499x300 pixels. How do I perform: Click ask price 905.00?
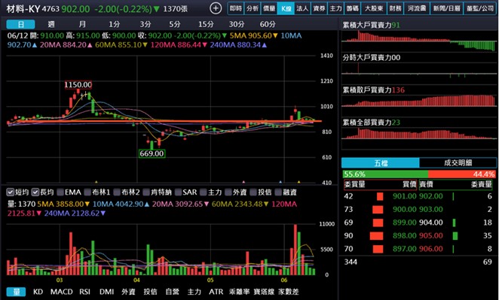tap(430, 235)
